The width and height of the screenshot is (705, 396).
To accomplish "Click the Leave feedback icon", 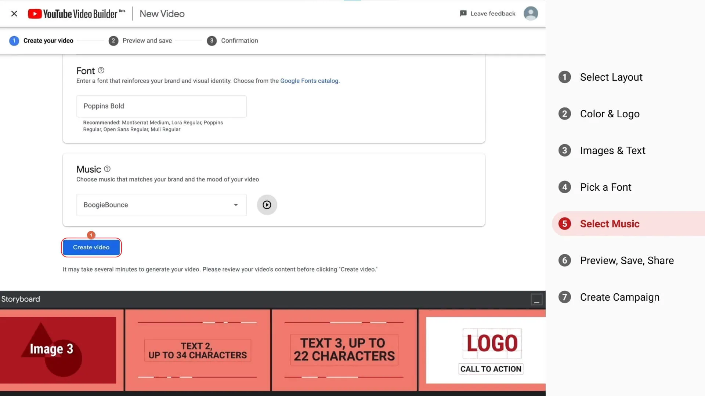I will click(x=463, y=13).
